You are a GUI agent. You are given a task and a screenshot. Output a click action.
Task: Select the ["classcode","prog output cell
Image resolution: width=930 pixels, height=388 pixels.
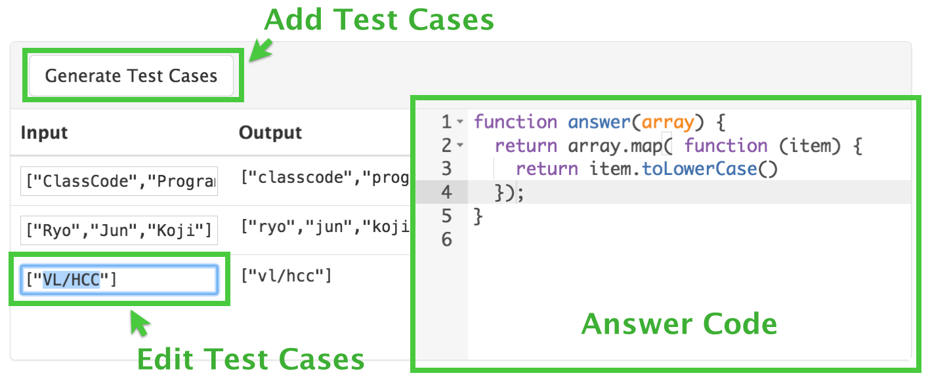click(x=325, y=178)
